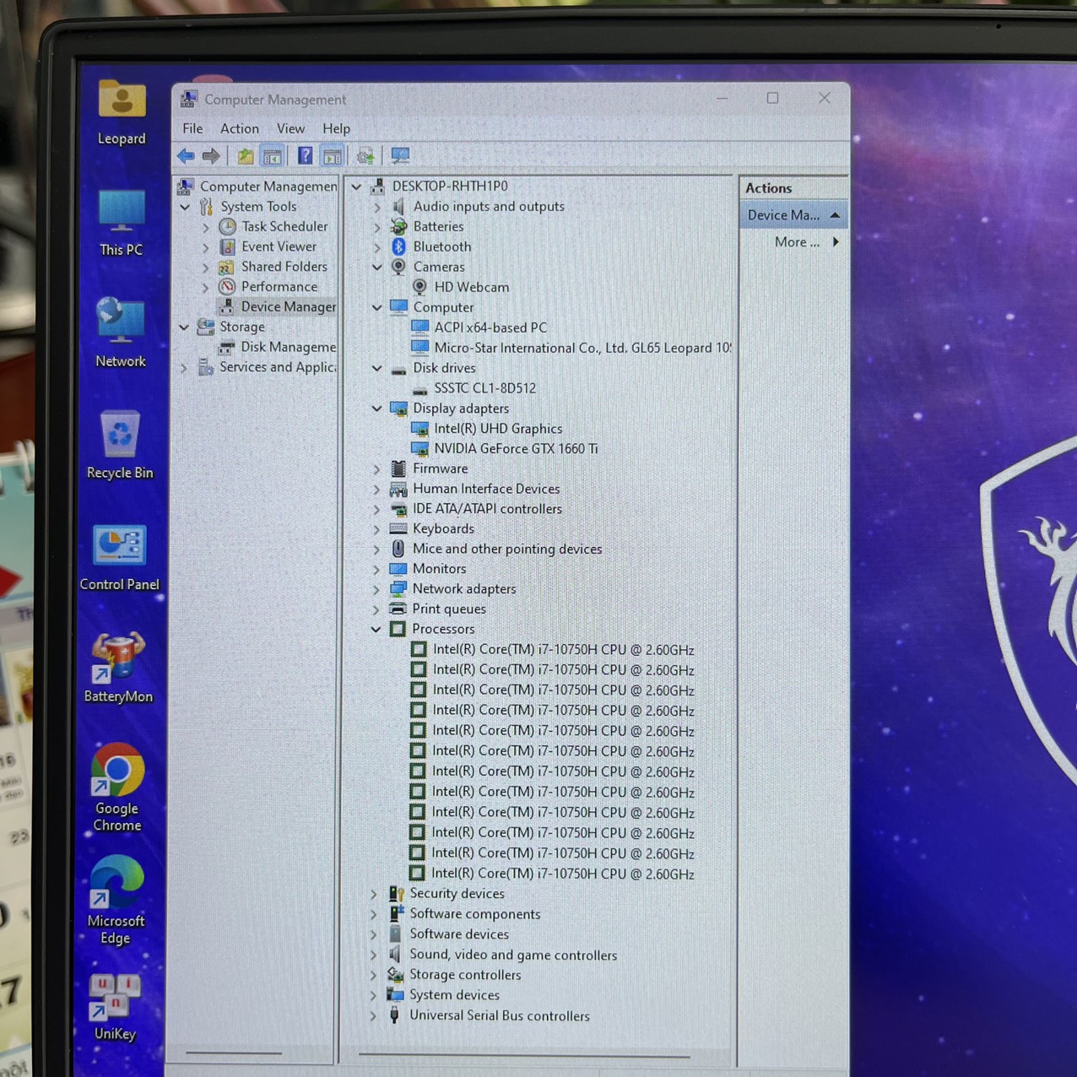Select the ACPI x64-based PC entry
1077x1077 pixels.
490,327
